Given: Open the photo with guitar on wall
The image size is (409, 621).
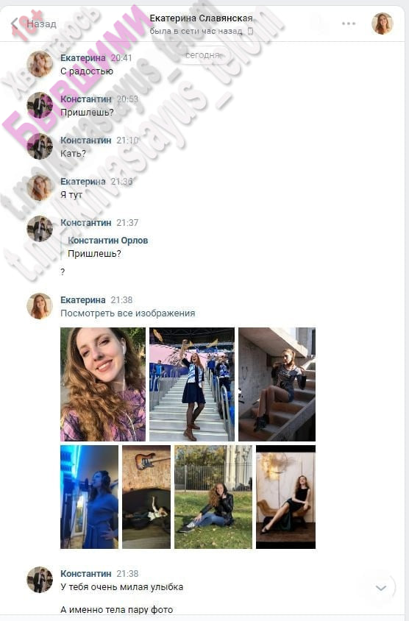Looking at the screenshot, I should 146,497.
